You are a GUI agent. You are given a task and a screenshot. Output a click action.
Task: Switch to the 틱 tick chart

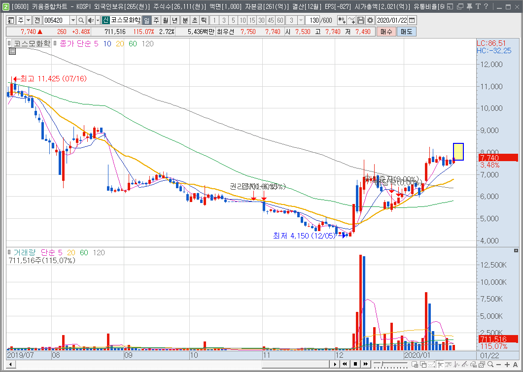[204, 20]
